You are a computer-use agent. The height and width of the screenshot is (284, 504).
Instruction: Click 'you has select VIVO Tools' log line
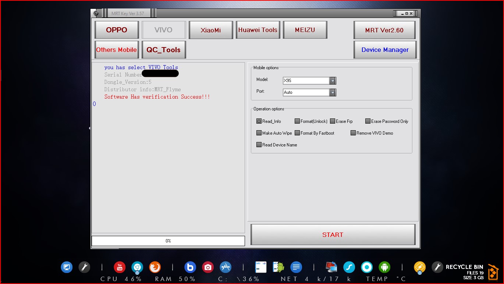[141, 67]
